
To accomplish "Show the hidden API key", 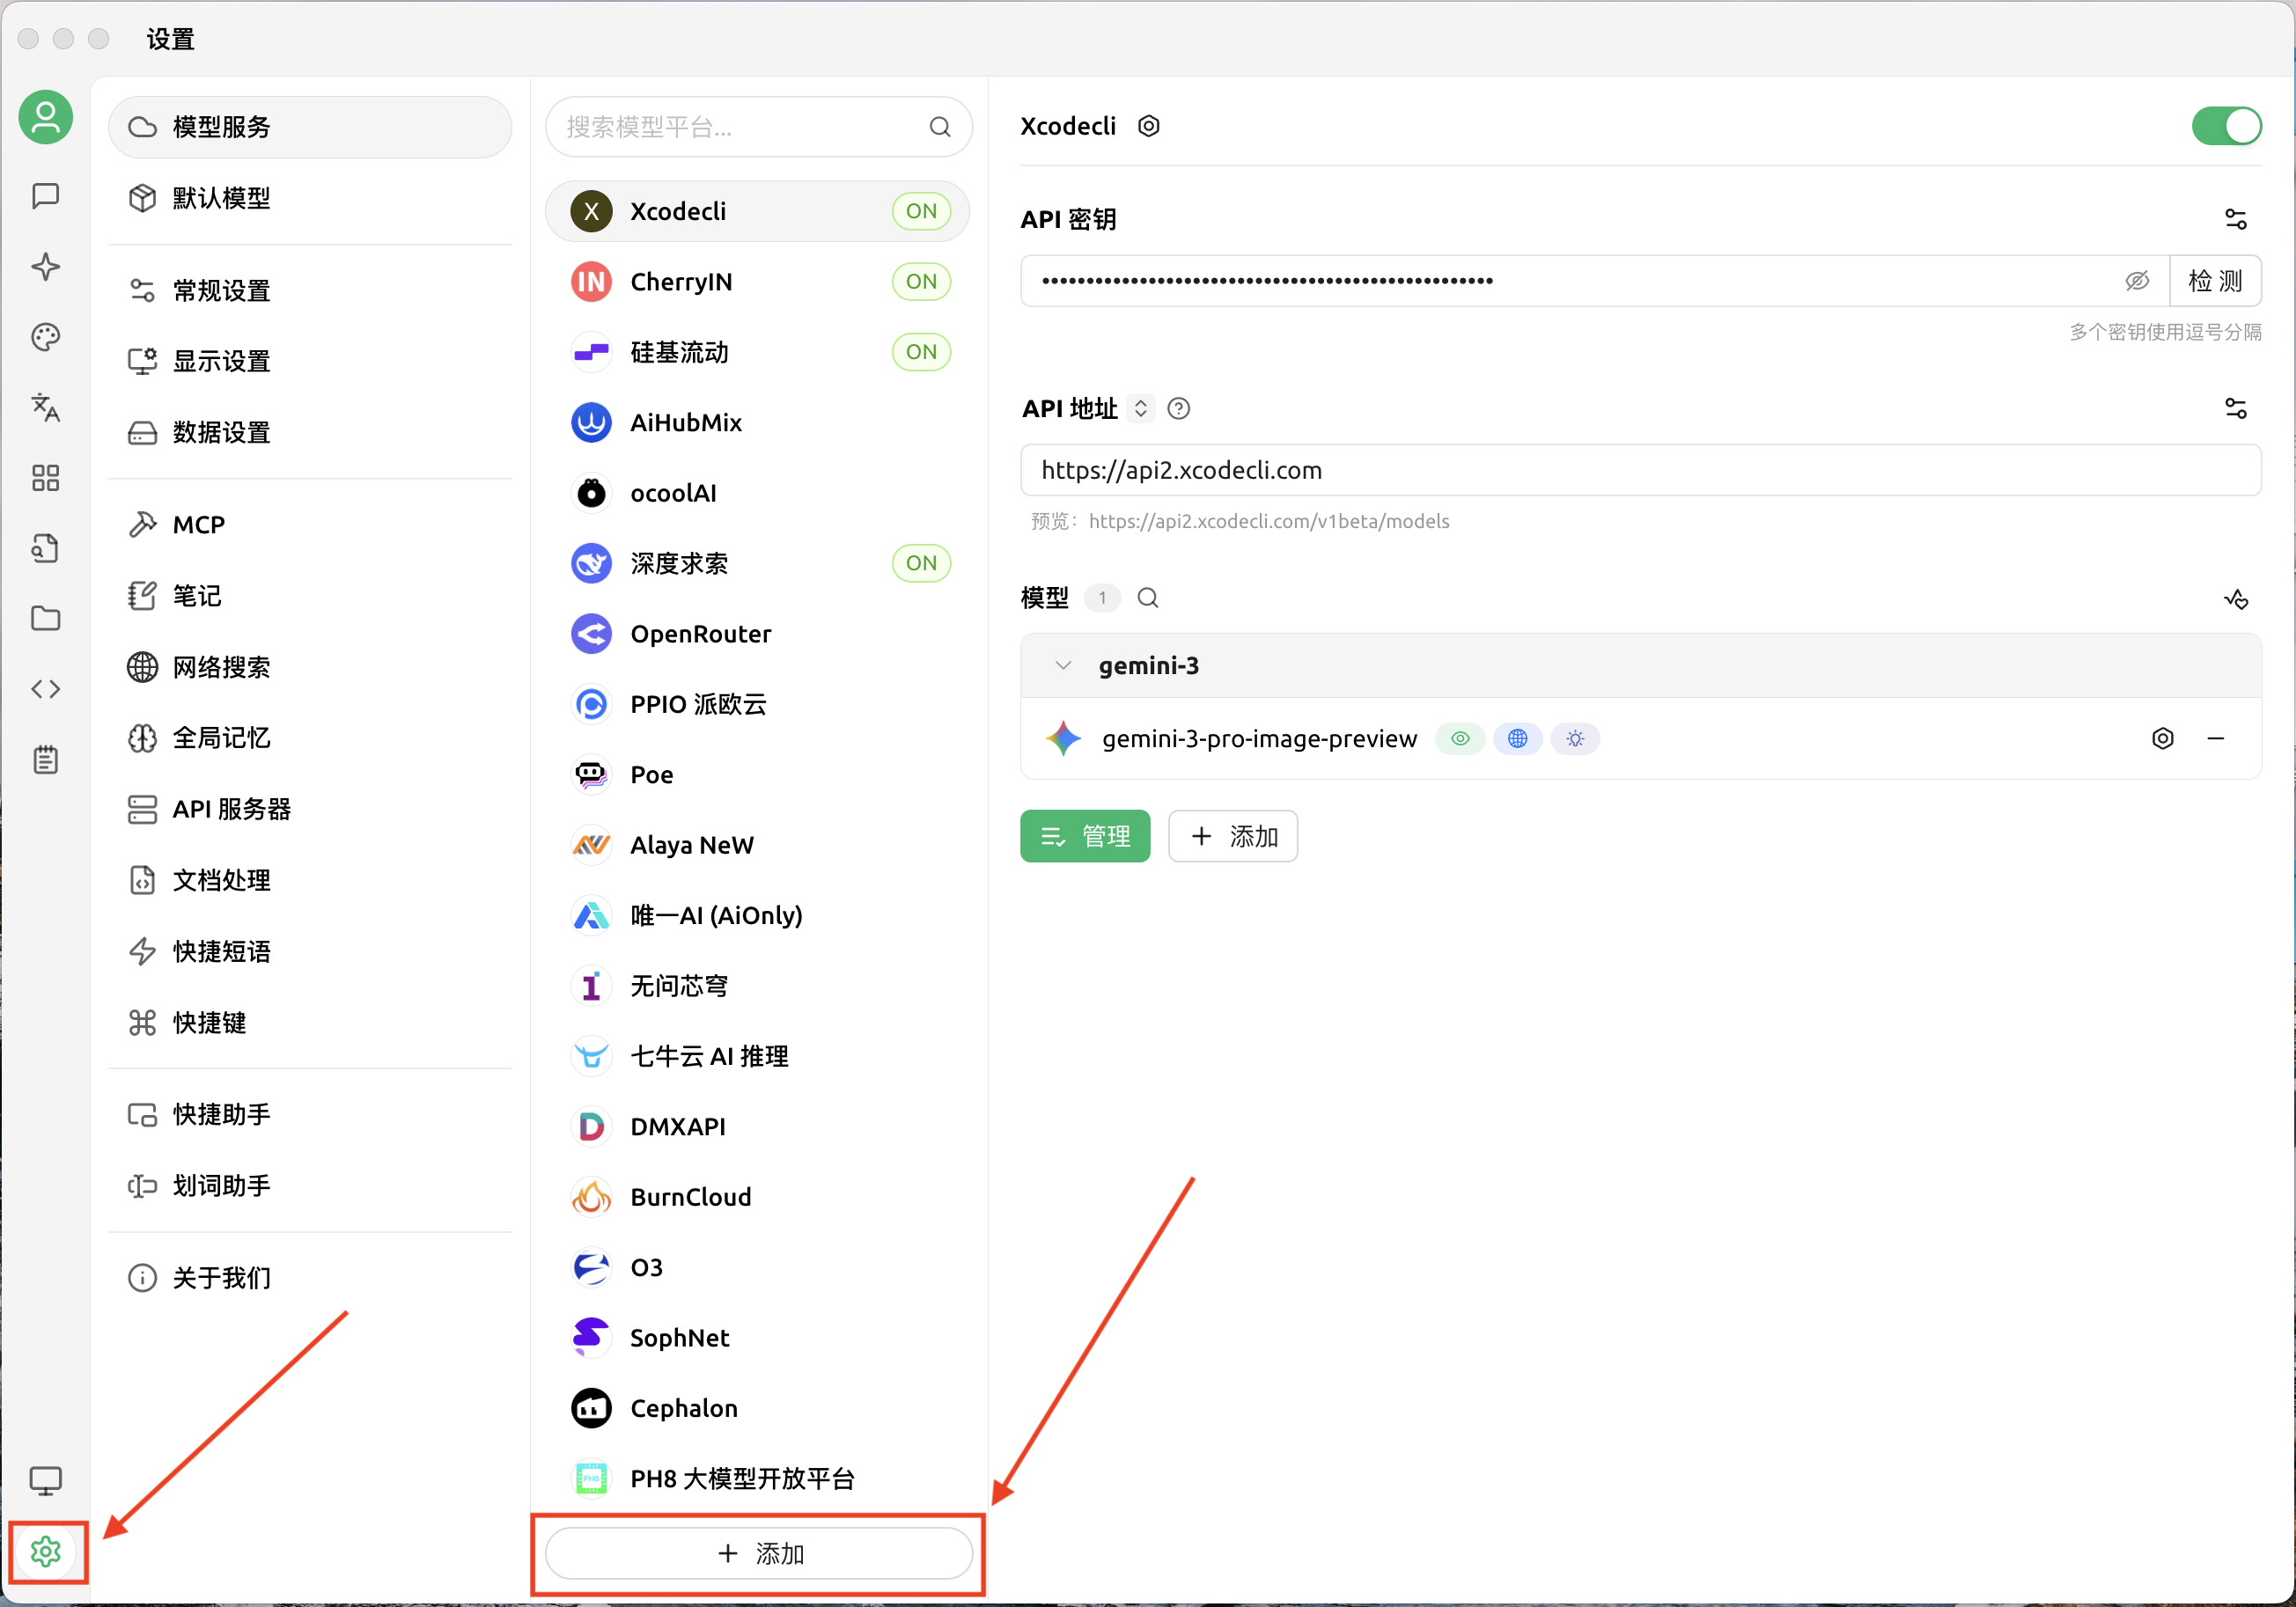I will (2138, 281).
